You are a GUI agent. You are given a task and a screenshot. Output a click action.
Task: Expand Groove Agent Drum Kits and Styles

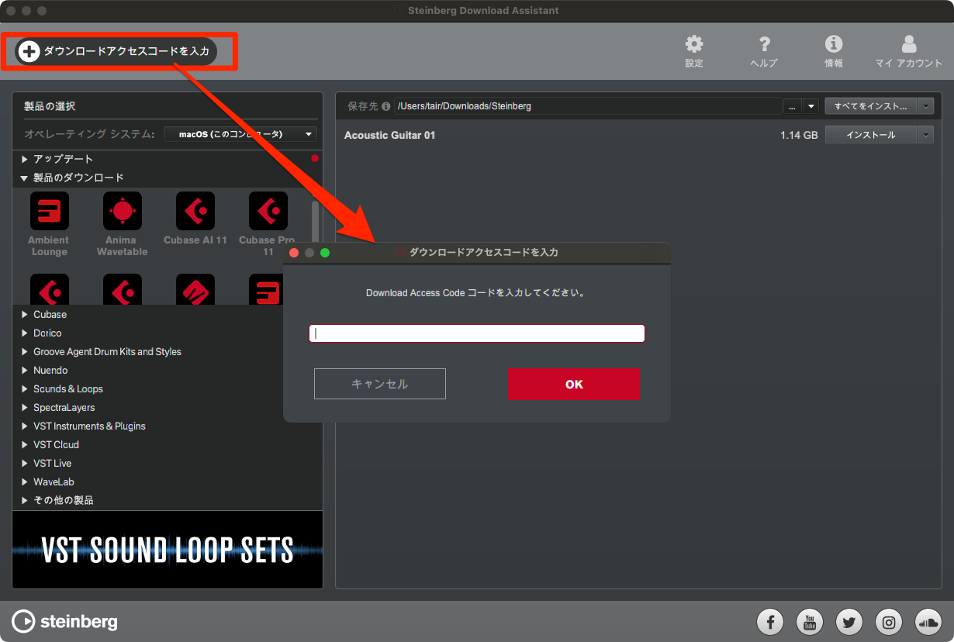[x=25, y=352]
